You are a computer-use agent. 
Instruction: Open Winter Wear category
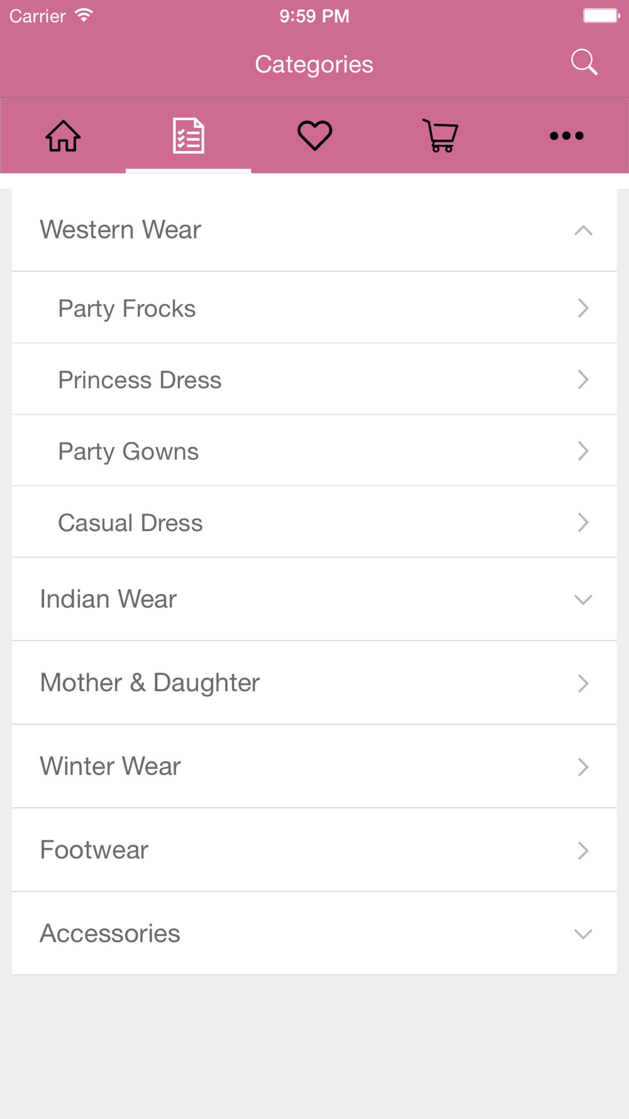click(x=314, y=767)
